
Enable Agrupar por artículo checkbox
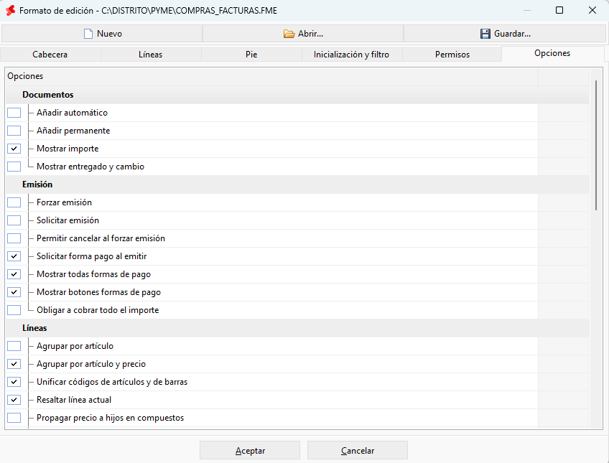(14, 346)
